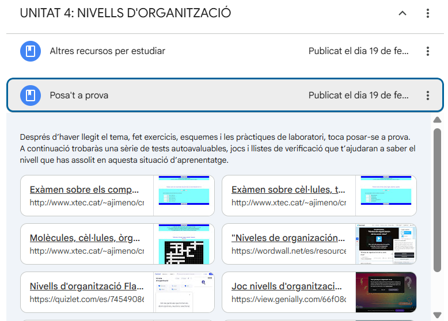Open UNITAT 4 topic three-dot menu
Screen dimensions: 448x321
click(x=427, y=13)
